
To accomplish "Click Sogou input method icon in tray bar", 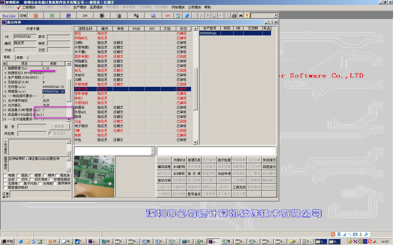I will pos(333,234).
